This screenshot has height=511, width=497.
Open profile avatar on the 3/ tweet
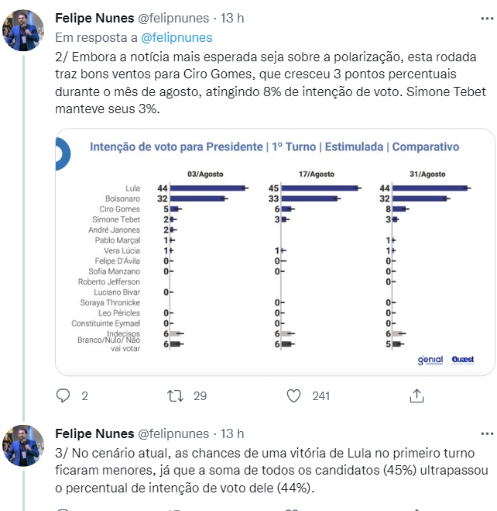24,445
